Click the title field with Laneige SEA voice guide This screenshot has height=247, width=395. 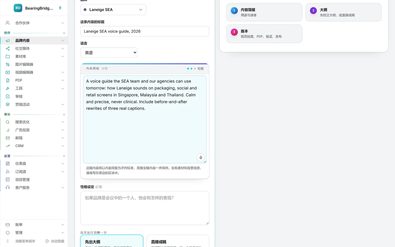(x=145, y=31)
